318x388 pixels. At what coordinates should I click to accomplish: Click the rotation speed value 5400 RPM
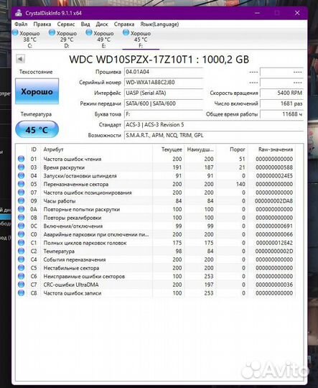pos(281,93)
